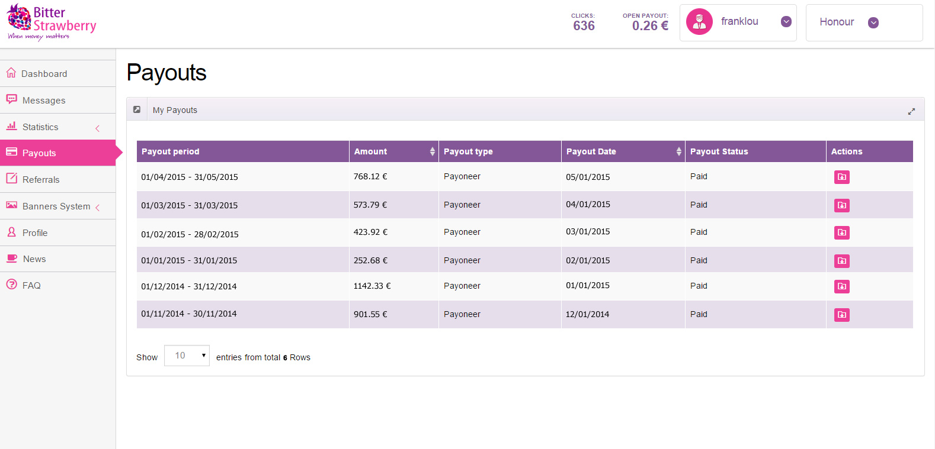Click the Referrals pencil icon
This screenshot has width=935, height=449.
[x=12, y=178]
